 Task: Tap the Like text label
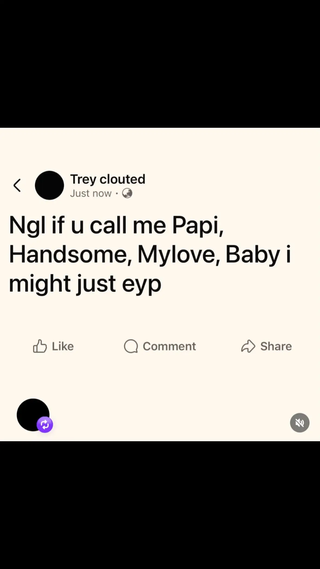coord(63,346)
